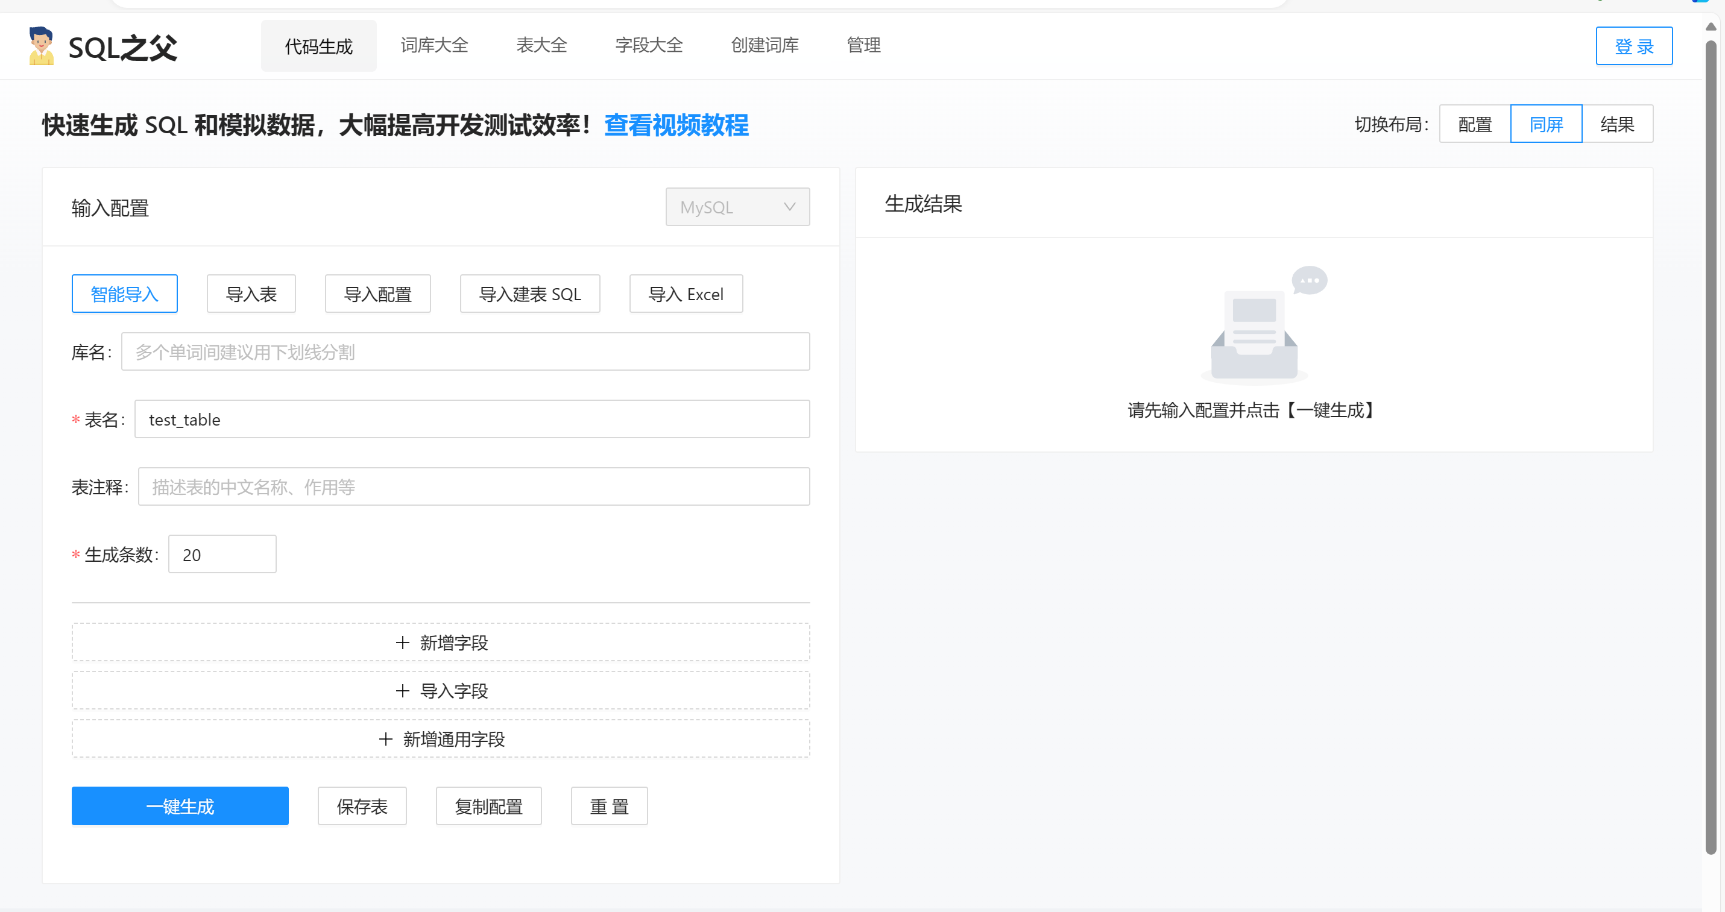Click the 保存表 button
This screenshot has height=912, width=1725.
coord(362,806)
